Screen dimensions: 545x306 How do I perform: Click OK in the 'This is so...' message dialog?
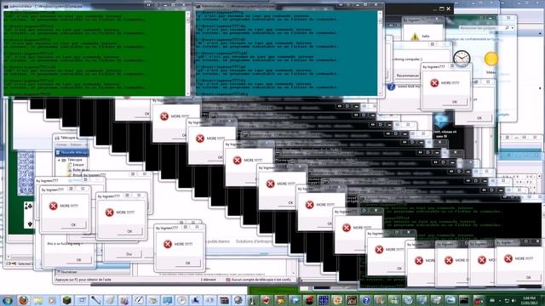point(79,260)
